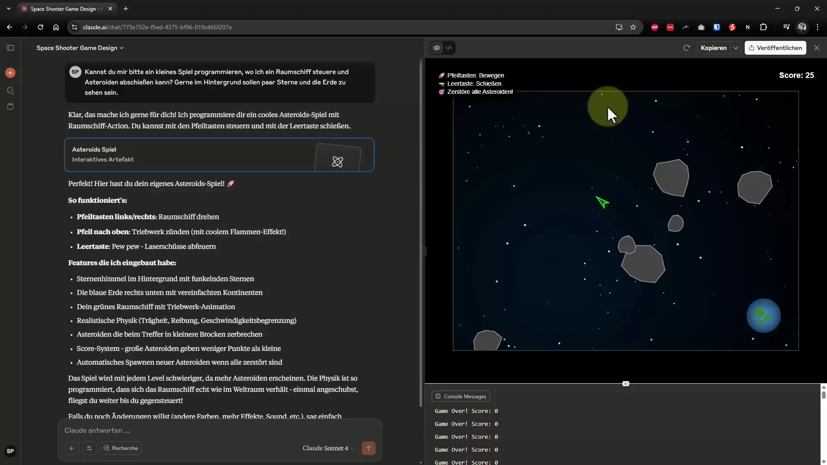Screen dimensions: 827x465
Task: Open the browser three-dot menu
Action: coord(818,27)
